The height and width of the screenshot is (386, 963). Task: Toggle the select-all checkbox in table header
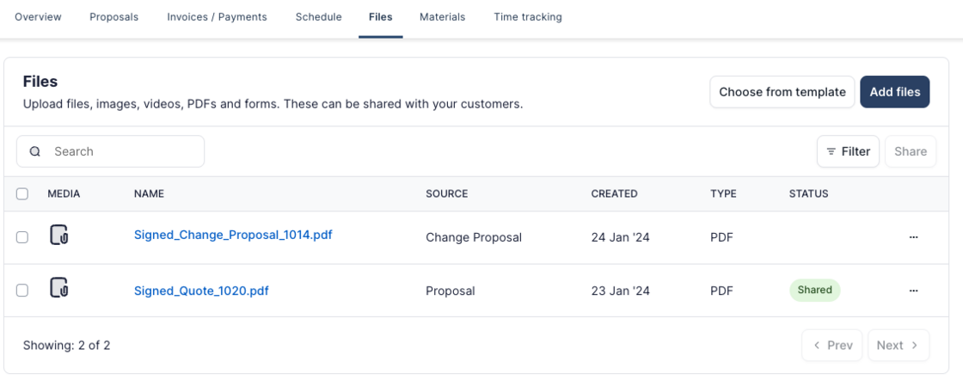tap(22, 194)
